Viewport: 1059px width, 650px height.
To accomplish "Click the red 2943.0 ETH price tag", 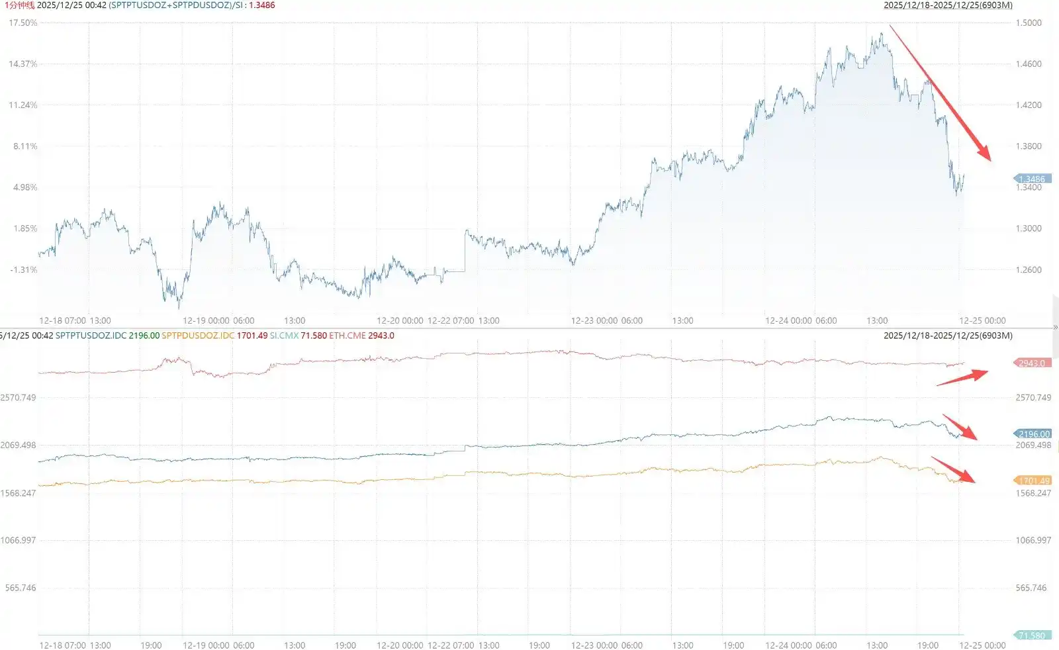I will pyautogui.click(x=1031, y=363).
